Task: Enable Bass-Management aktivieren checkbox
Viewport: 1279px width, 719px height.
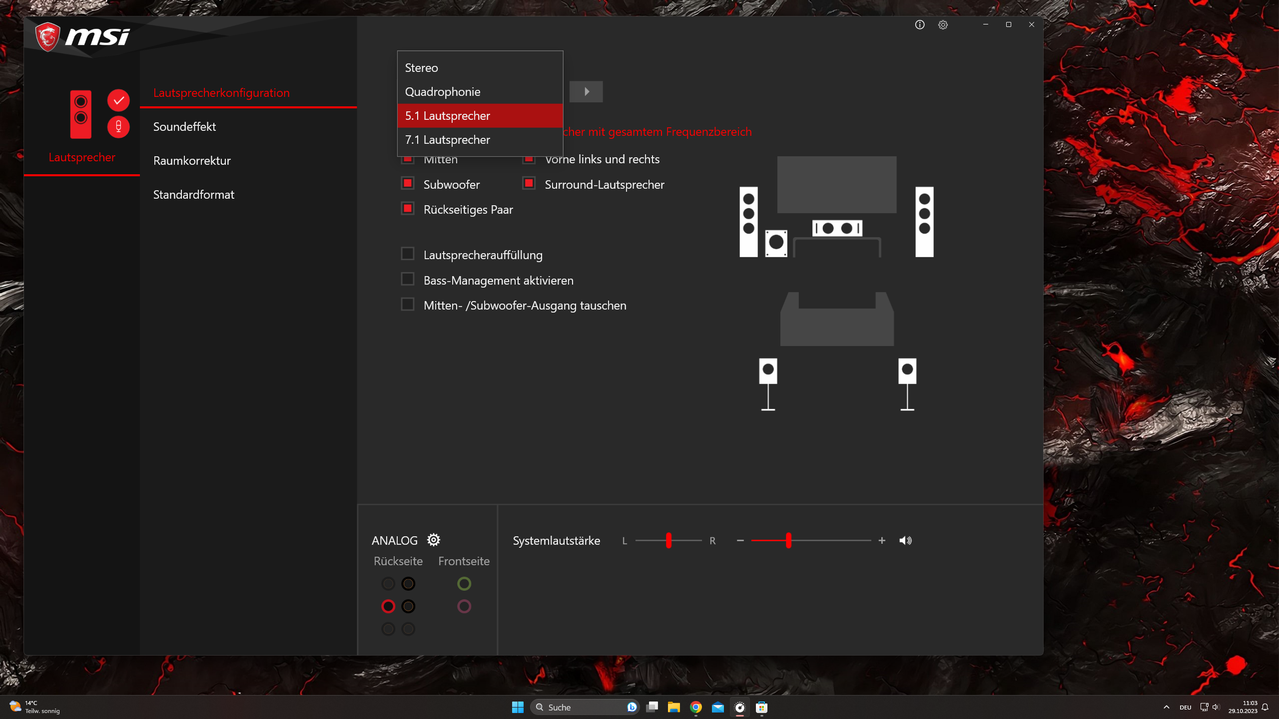Action: coord(408,279)
